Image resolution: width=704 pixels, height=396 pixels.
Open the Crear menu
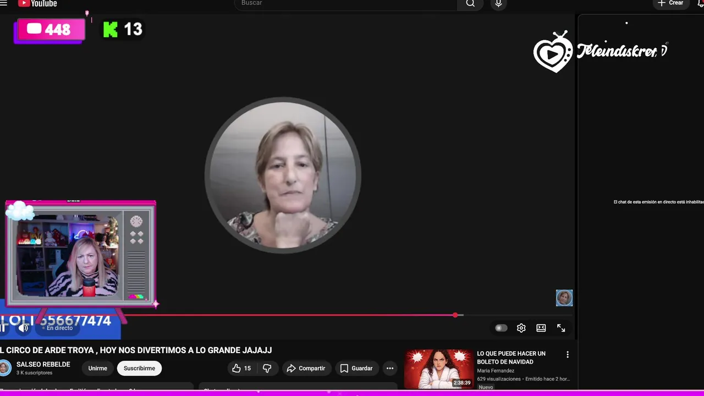click(670, 3)
